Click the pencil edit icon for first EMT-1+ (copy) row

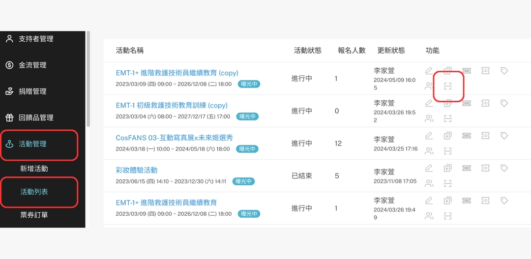(x=429, y=71)
